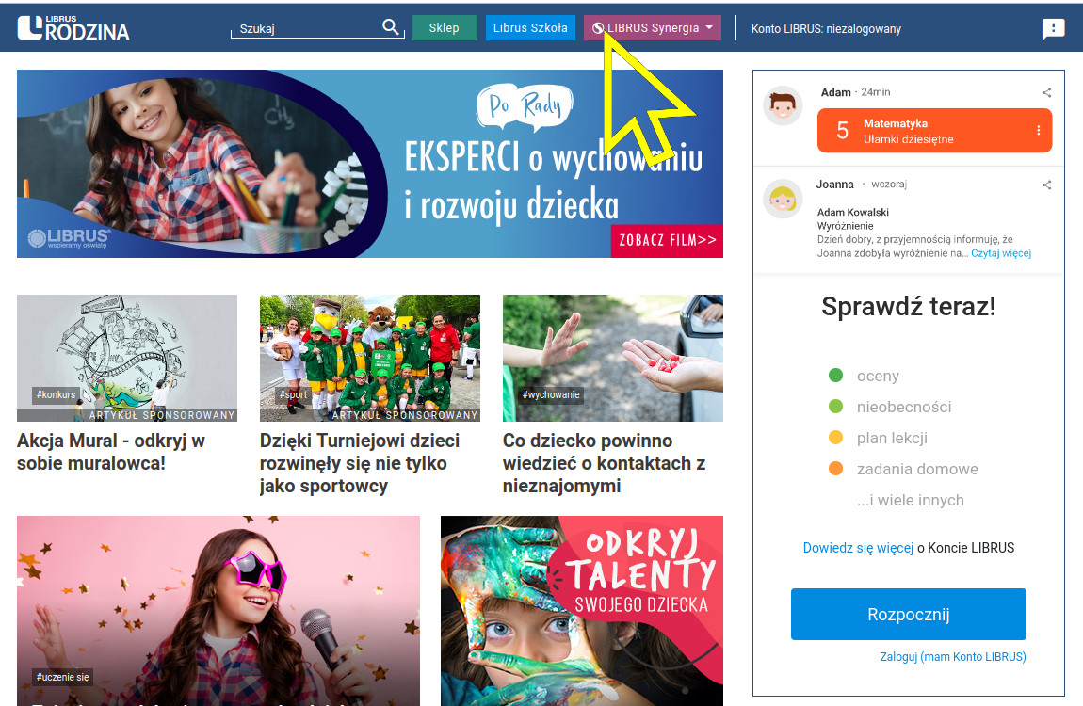Share Adam's post via share icon
This screenshot has width=1083, height=706.
click(x=1046, y=92)
